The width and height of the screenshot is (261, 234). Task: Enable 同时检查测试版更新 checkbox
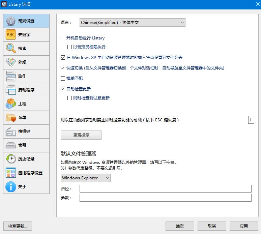[x=70, y=98]
